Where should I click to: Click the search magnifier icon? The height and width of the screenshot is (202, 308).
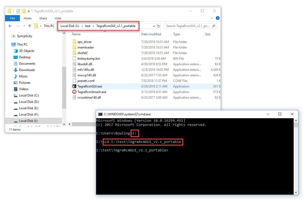214,26
